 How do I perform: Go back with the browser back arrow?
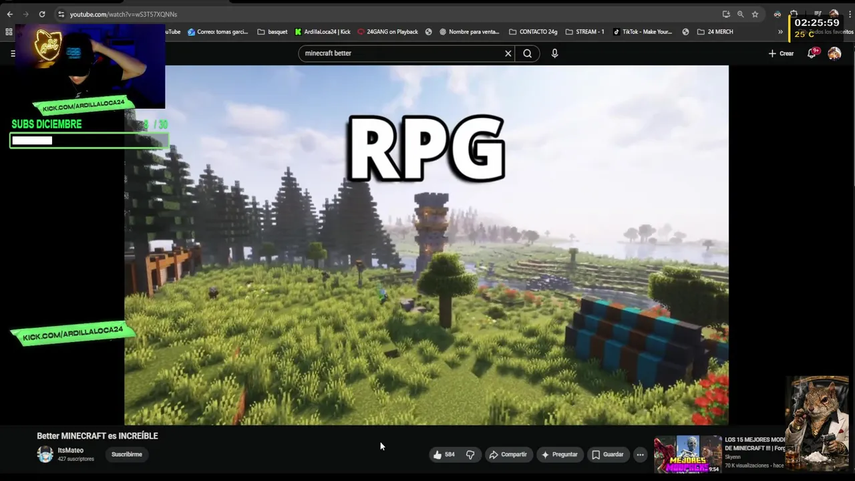[10, 14]
